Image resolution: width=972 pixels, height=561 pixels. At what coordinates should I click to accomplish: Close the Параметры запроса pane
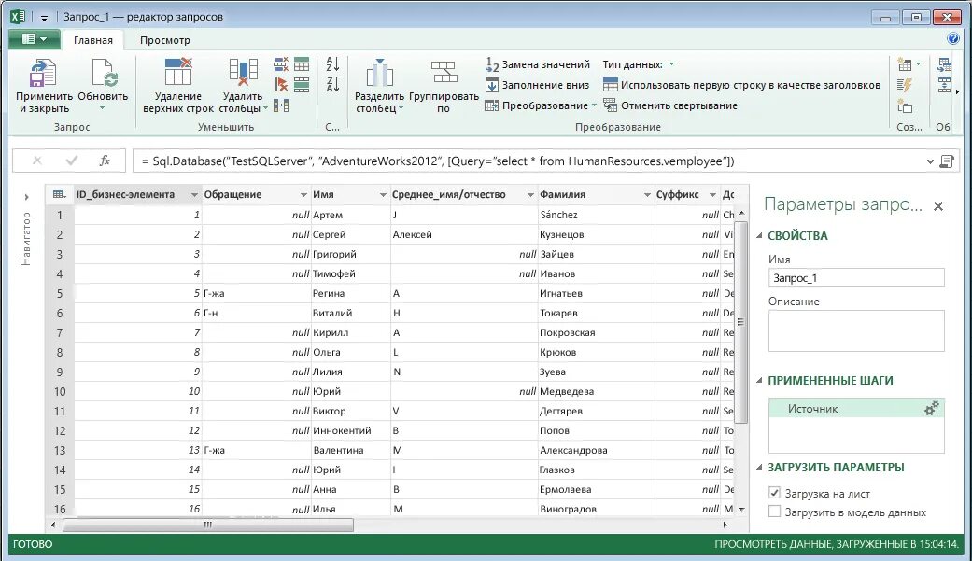point(937,205)
